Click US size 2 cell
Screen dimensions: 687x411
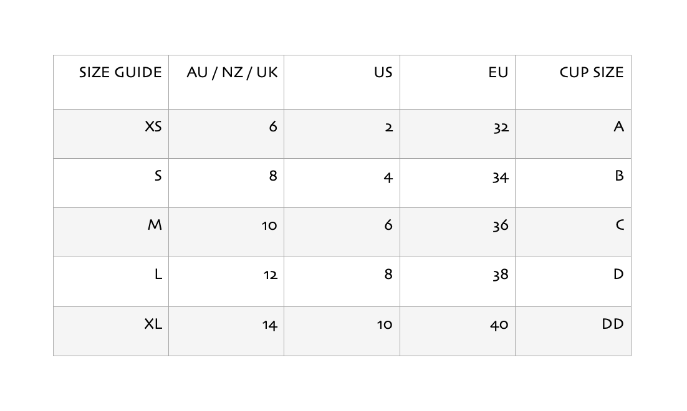388,127
